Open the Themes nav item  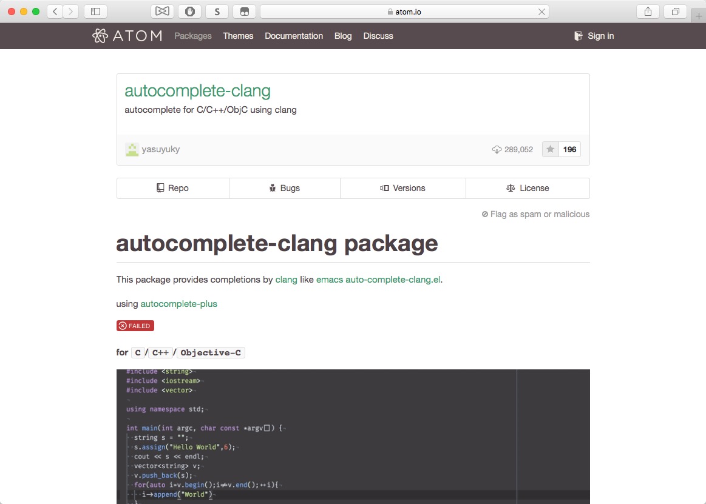point(238,36)
